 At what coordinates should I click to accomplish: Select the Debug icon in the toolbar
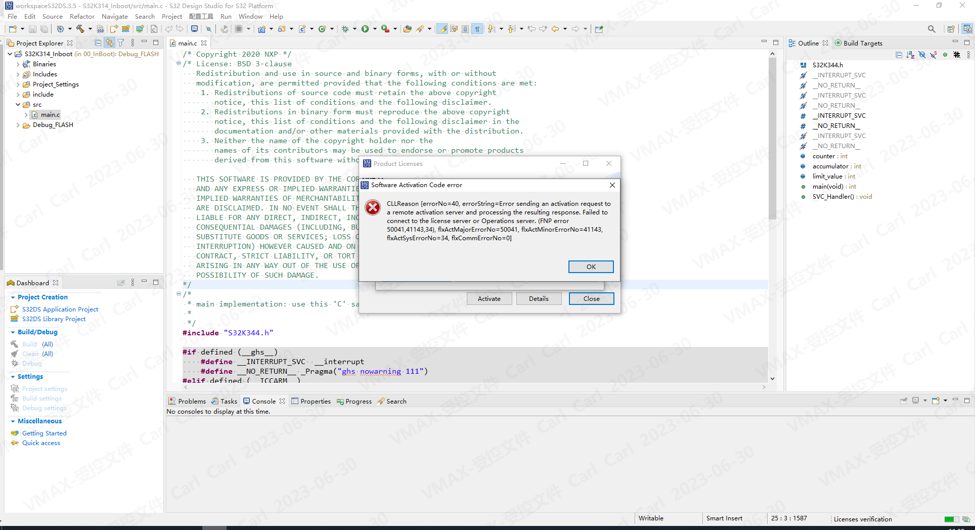click(x=345, y=29)
